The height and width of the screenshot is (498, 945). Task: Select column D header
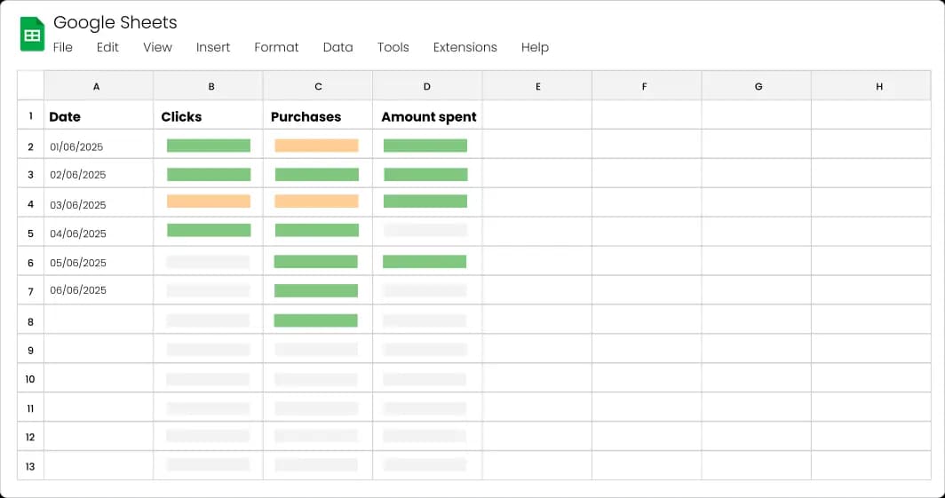(427, 86)
